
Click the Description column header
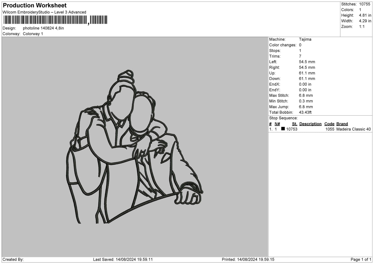(310, 124)
